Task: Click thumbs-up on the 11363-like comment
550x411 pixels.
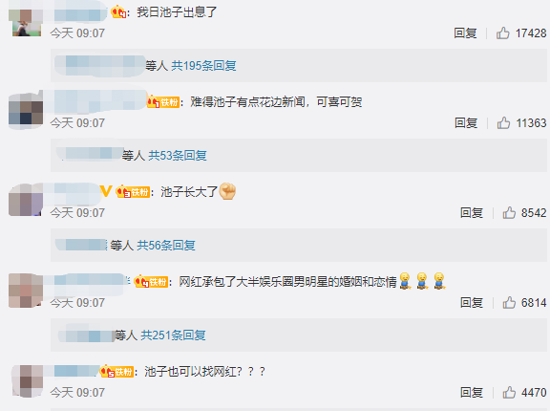Action: [x=503, y=123]
